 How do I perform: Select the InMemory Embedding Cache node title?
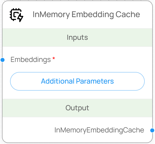86,15
